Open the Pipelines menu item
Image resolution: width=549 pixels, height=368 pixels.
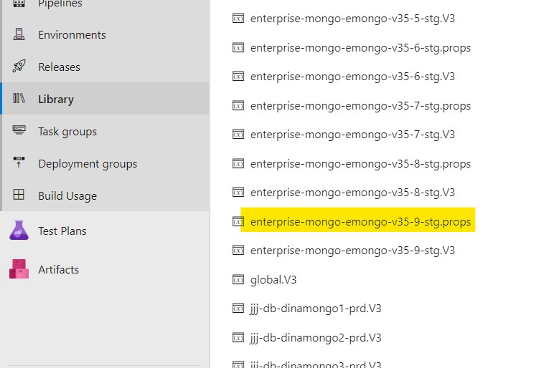pyautogui.click(x=60, y=4)
